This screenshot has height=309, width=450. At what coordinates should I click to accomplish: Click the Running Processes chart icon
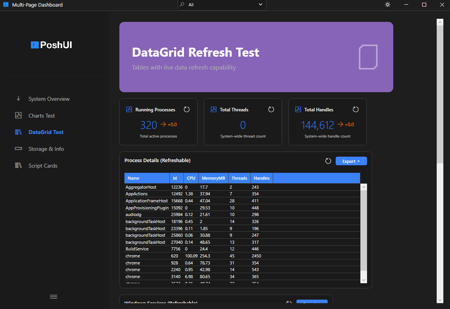(x=129, y=109)
